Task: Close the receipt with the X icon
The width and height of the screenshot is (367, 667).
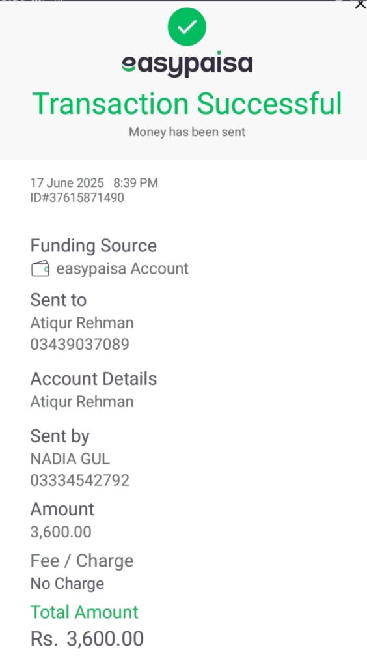Action: coord(360,5)
